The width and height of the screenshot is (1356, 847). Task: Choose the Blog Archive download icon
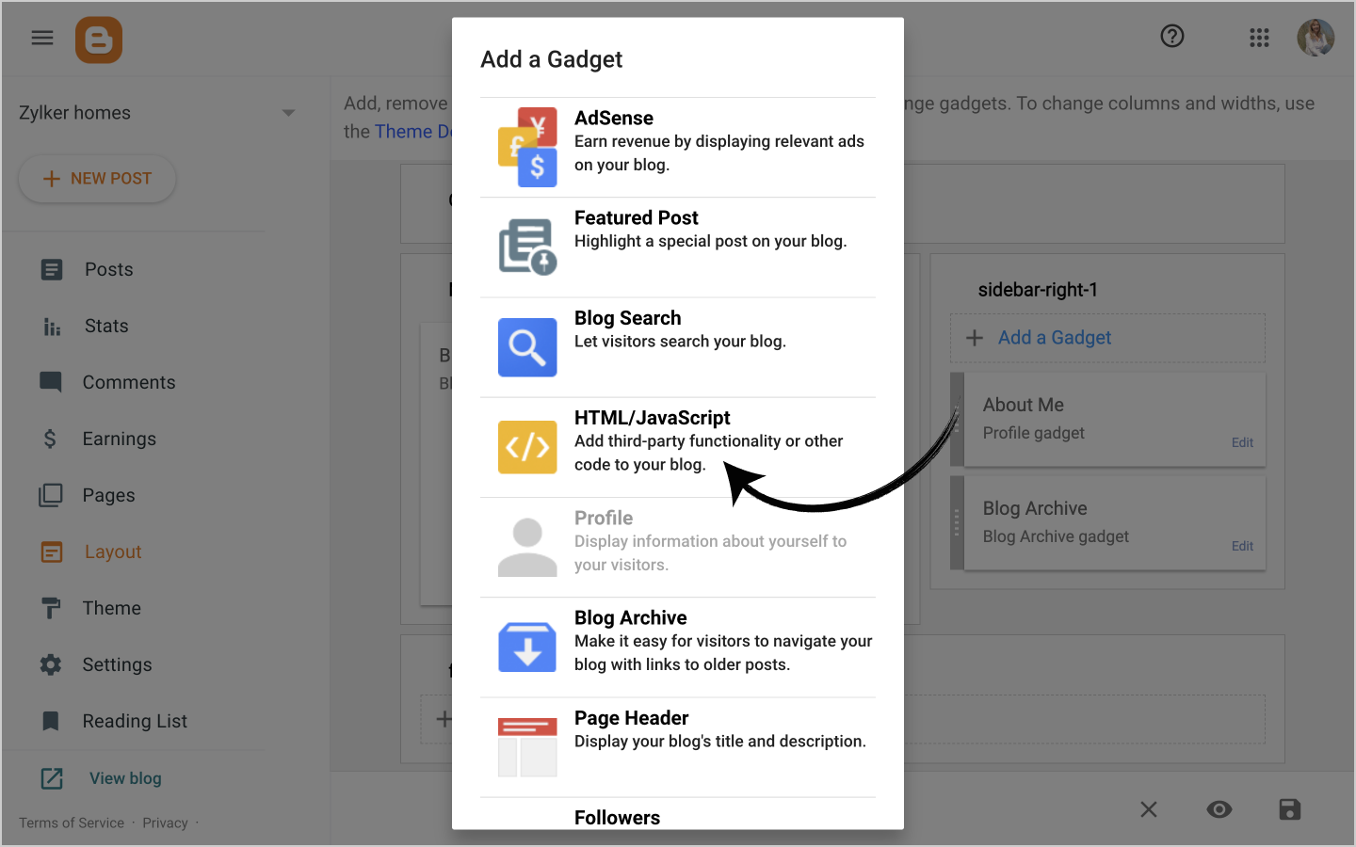click(527, 647)
